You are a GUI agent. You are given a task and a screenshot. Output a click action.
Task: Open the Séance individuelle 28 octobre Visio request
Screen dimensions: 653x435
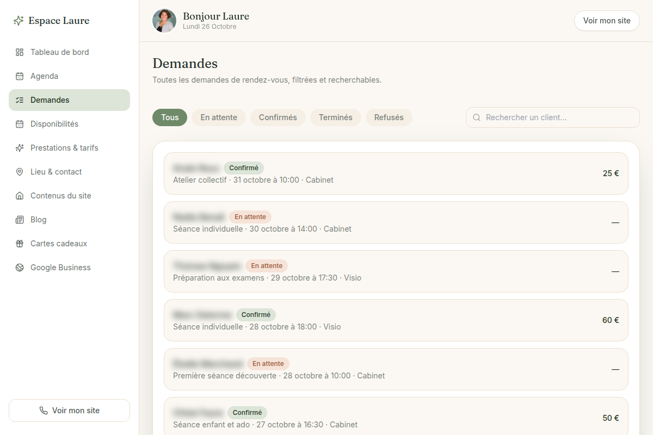pyautogui.click(x=396, y=320)
